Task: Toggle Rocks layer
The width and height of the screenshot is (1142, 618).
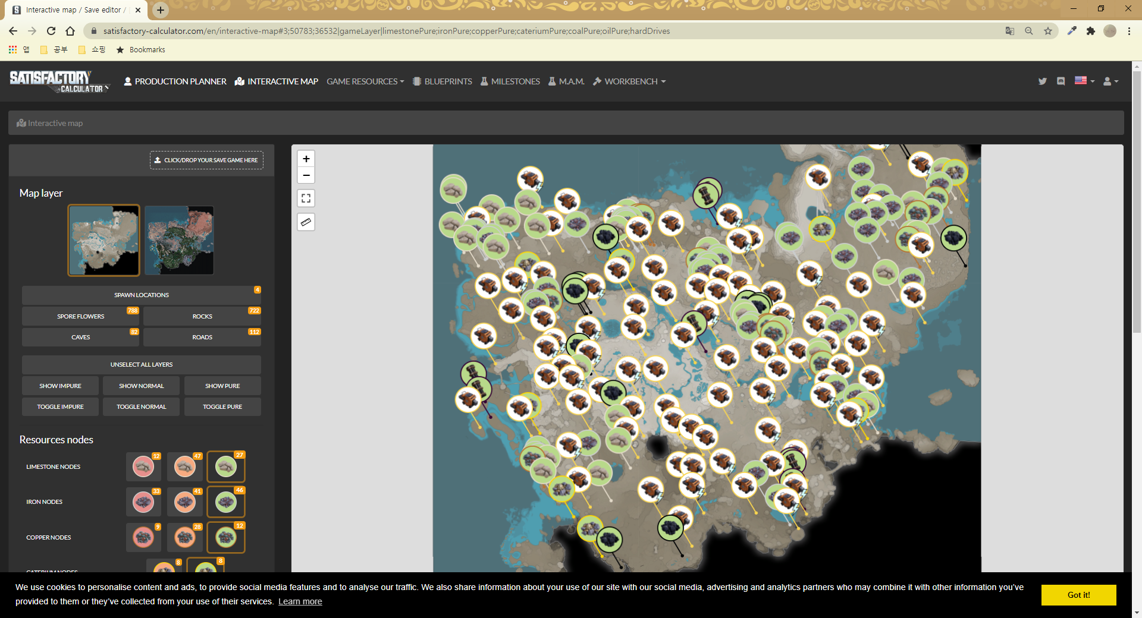Action: coord(202,316)
